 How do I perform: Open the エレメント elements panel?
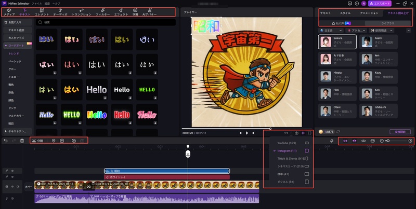coord(42,12)
